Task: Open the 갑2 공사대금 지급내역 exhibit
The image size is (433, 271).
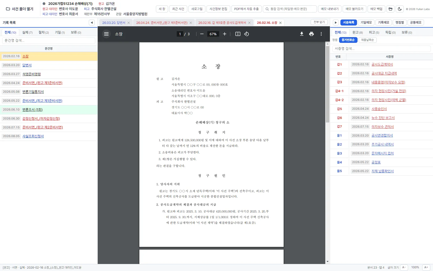Action: (x=384, y=73)
